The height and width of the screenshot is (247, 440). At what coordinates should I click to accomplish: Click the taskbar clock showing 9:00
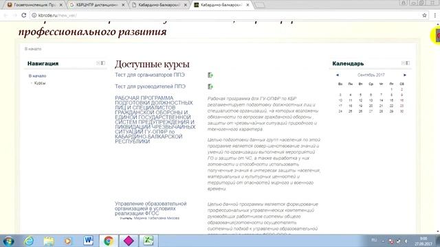(423, 241)
